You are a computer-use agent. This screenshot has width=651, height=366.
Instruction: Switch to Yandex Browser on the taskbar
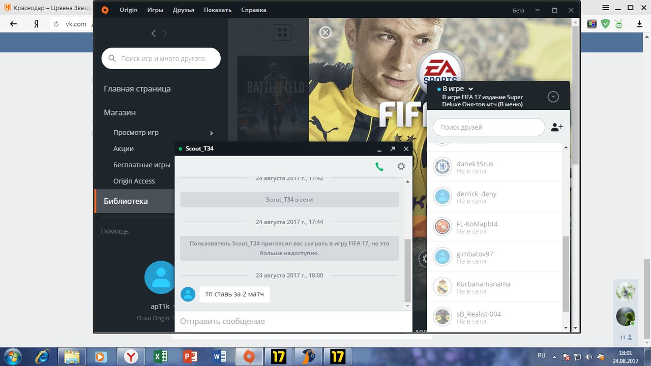tap(130, 356)
